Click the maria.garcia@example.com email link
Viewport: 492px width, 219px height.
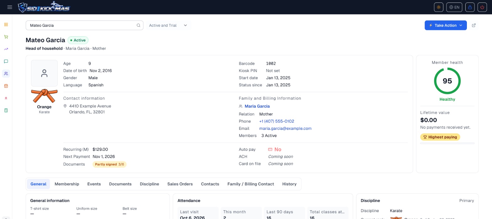click(285, 129)
